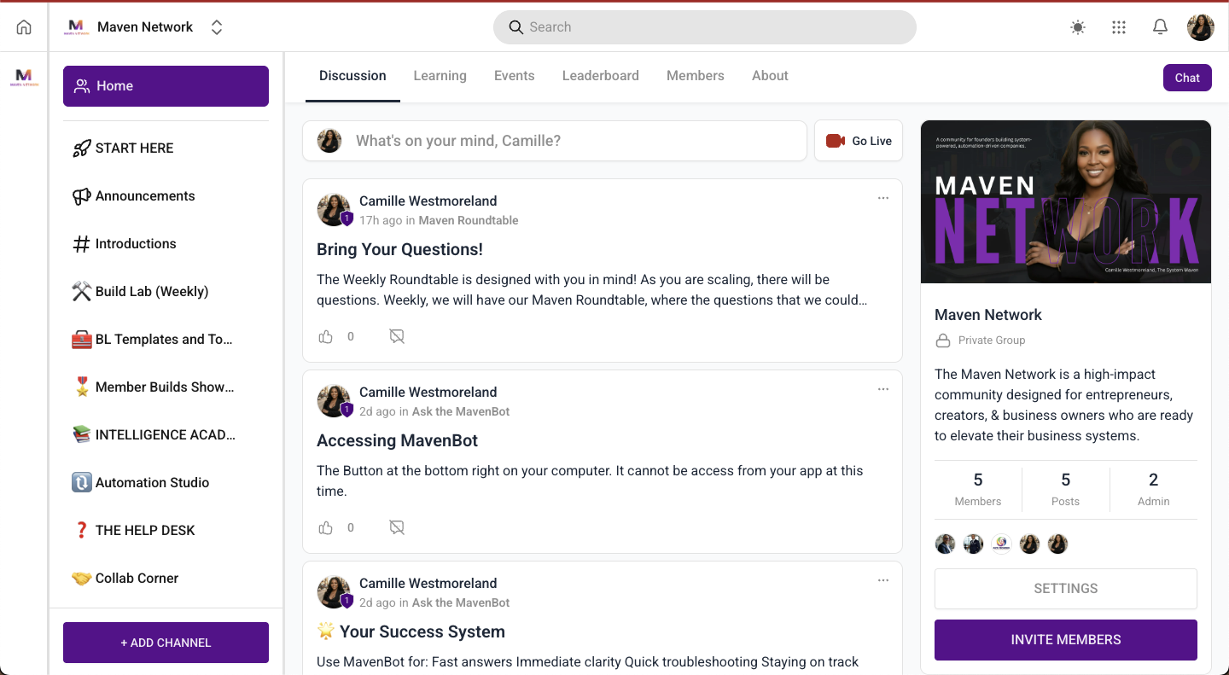Open the Your Success System post title

411,632
